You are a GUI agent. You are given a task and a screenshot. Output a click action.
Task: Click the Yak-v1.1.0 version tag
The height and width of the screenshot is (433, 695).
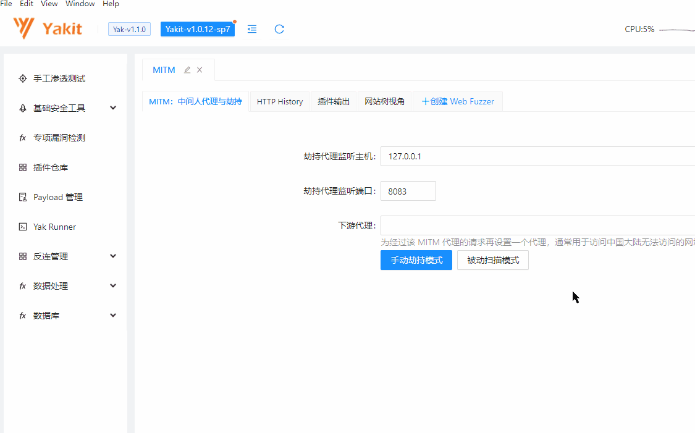click(x=130, y=29)
